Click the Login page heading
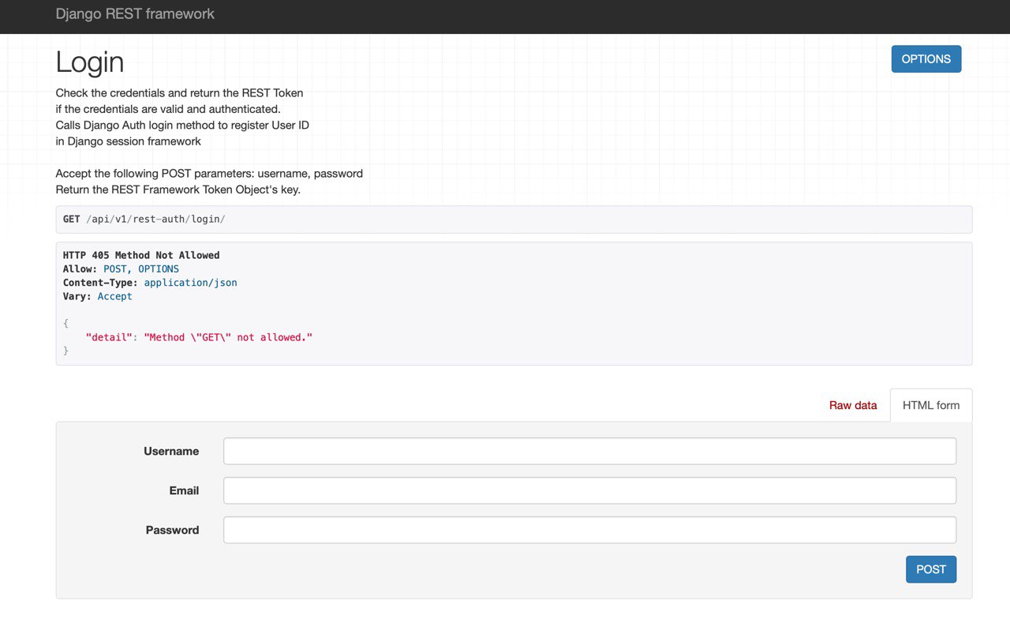The width and height of the screenshot is (1010, 638). pos(90,62)
